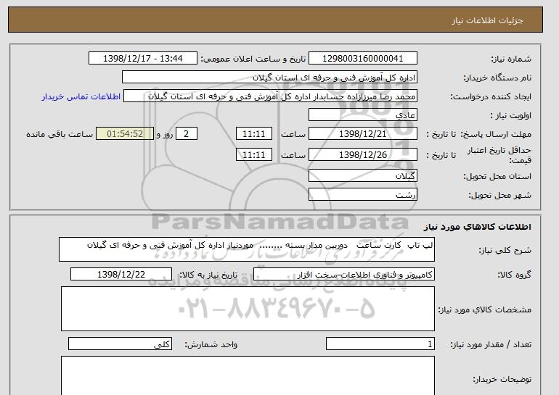This screenshot has width=559, height=395.
Task: Click the quantity field showing 1
Action: (380, 344)
